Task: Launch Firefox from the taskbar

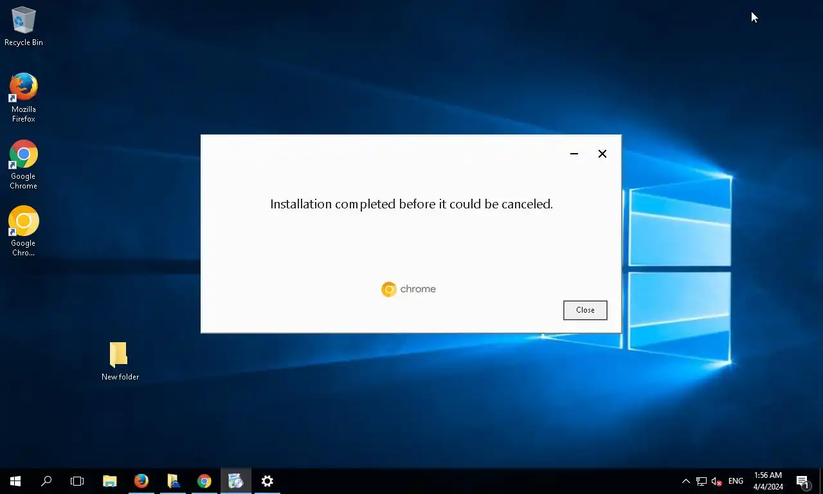Action: pyautogui.click(x=141, y=481)
